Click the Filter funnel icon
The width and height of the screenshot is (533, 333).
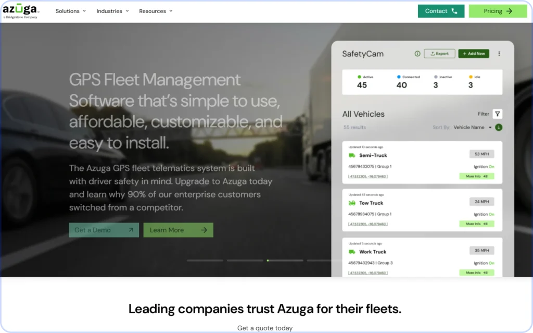[x=497, y=114]
